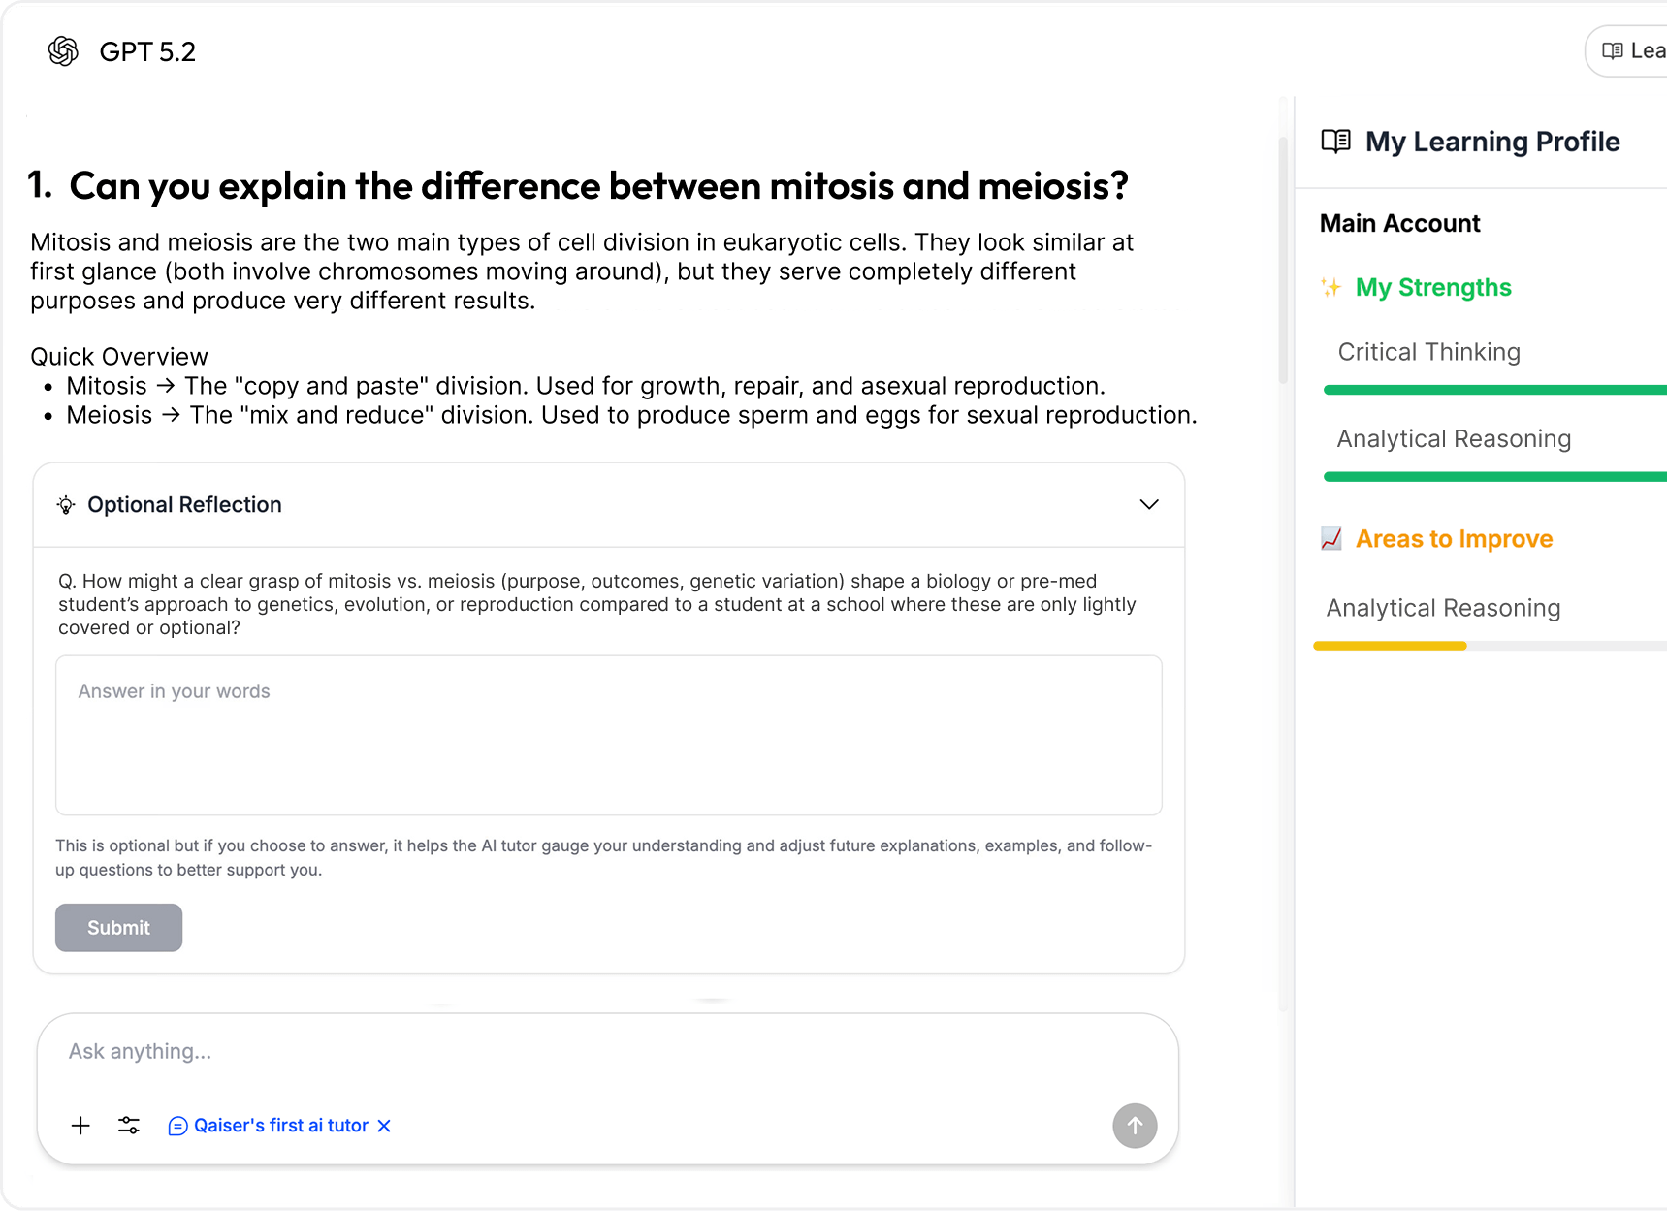The image size is (1667, 1211).
Task: Click the Learning Profile button at top right
Action: coord(1632,51)
